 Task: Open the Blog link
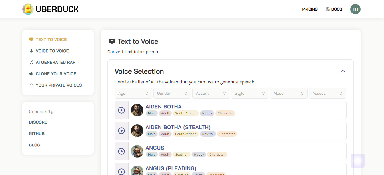point(35,145)
